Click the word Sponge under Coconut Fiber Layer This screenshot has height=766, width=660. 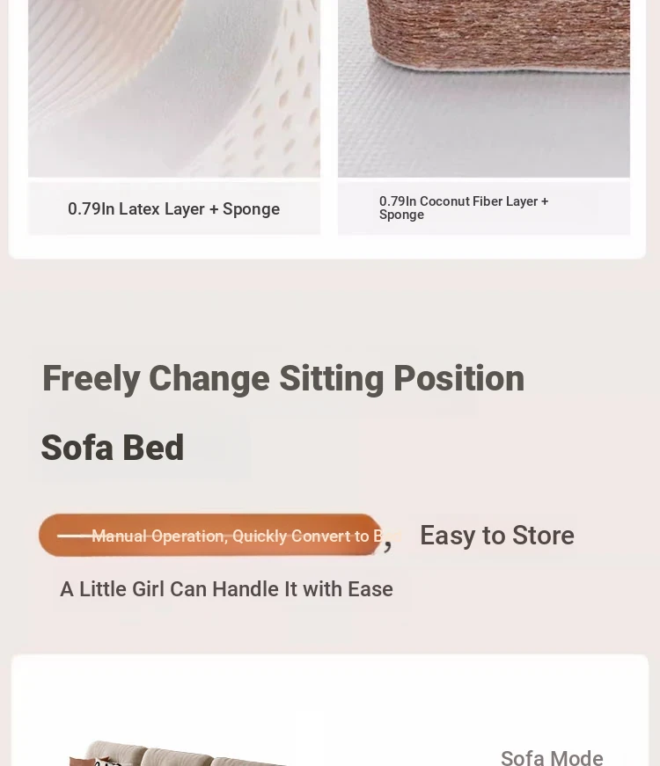(x=401, y=215)
